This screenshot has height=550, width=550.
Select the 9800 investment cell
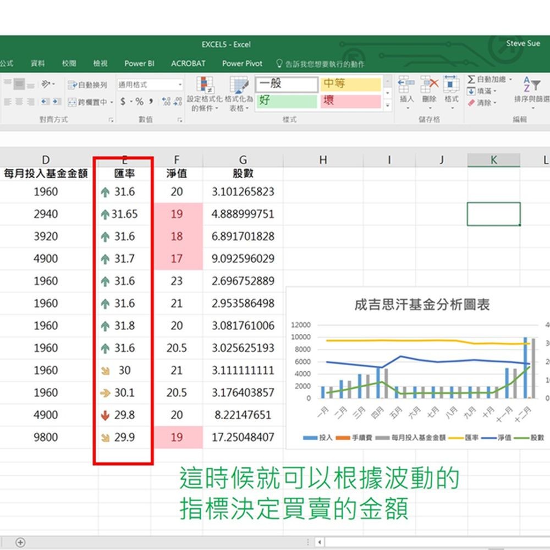(x=46, y=437)
